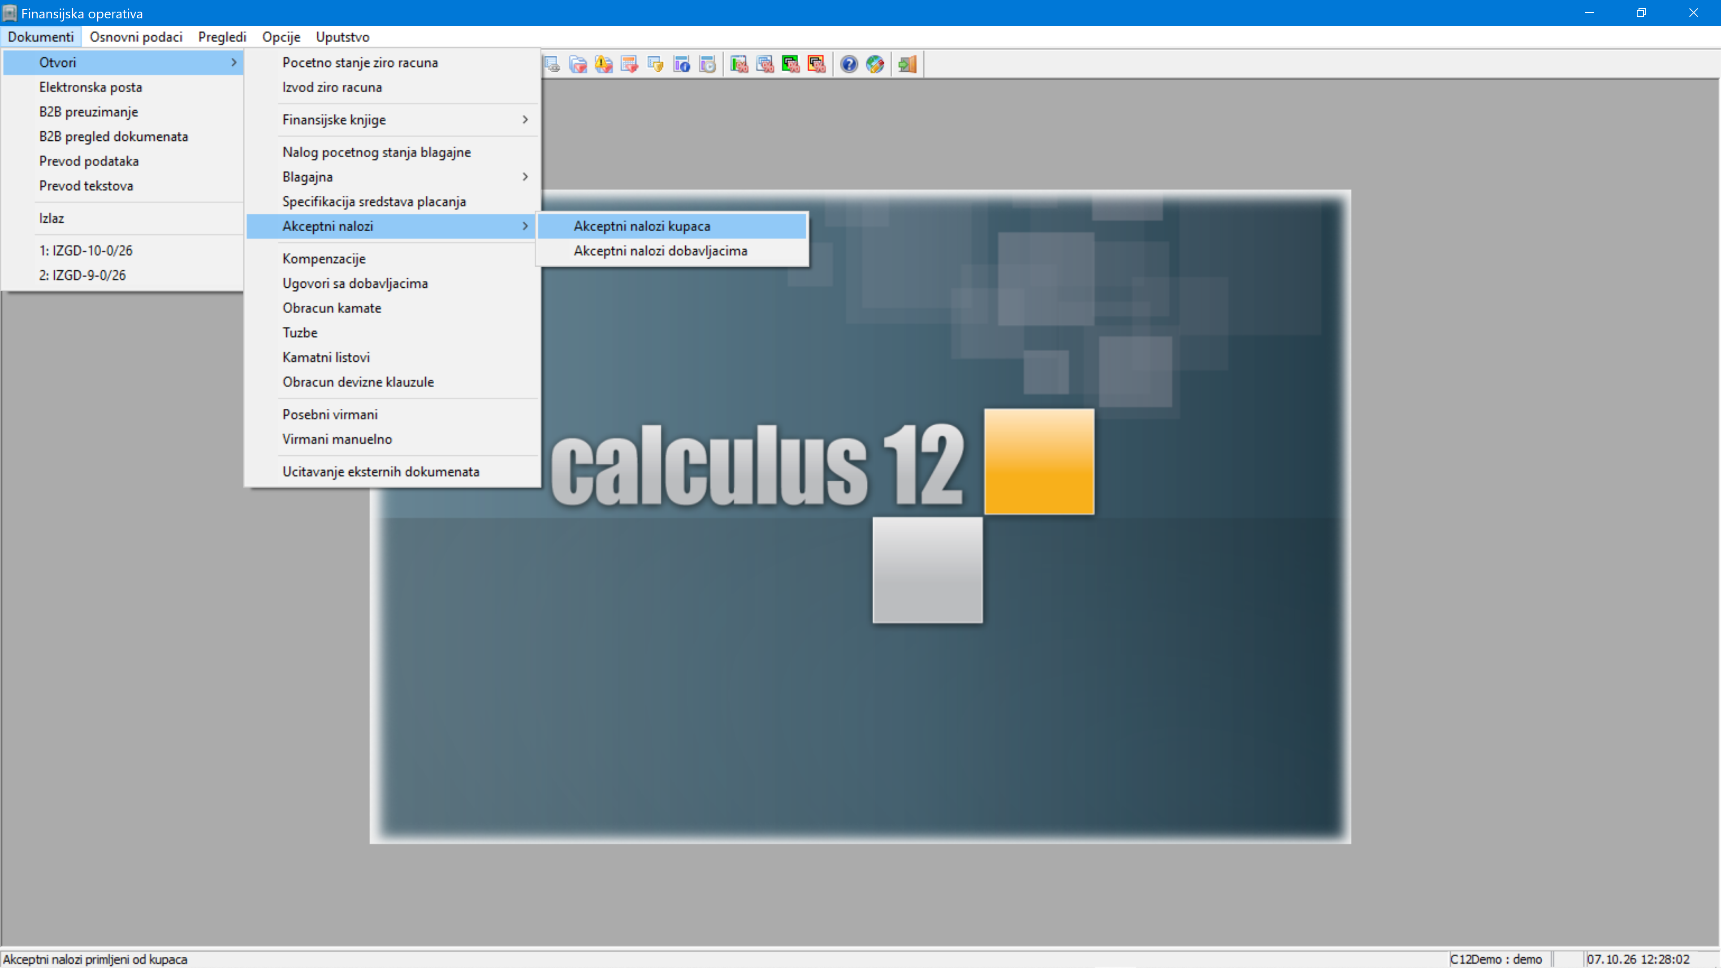
Task: Click the Finansijska operativa title bar app icon
Action: (9, 13)
